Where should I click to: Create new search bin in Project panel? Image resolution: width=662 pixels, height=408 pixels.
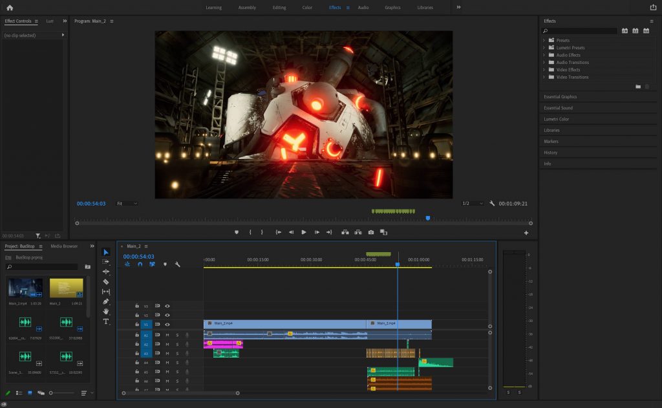click(x=87, y=267)
